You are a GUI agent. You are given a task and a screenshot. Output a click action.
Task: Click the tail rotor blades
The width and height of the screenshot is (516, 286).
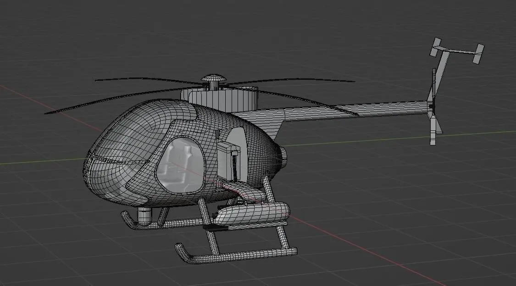click(434, 107)
